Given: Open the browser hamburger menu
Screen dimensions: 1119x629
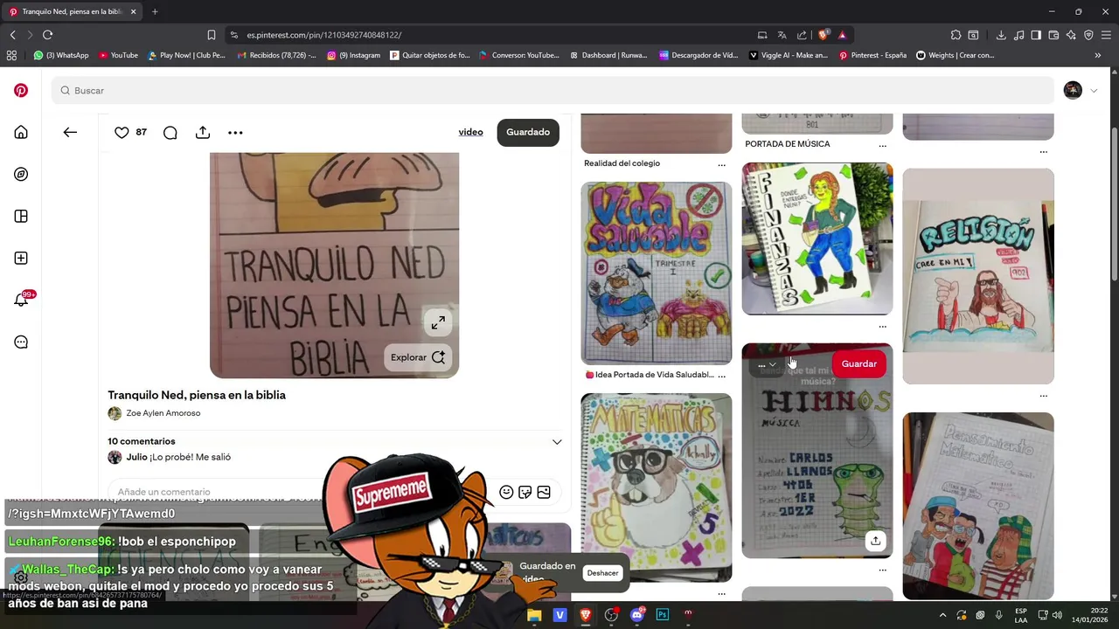Looking at the screenshot, I should tap(1106, 35).
